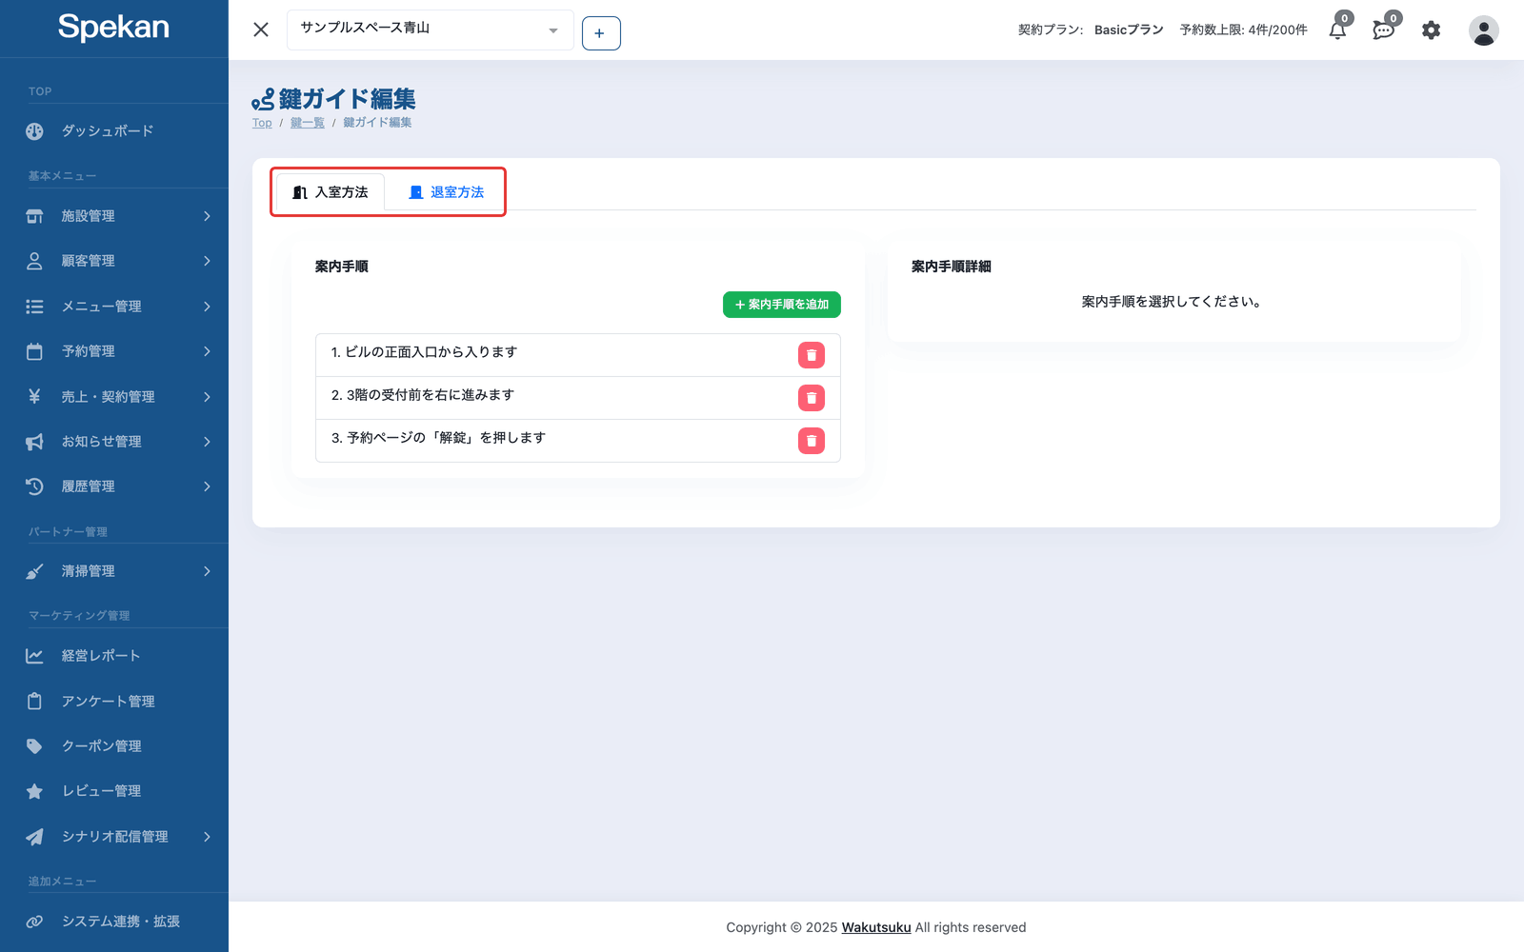Close the sidebar with the X icon
Viewport: 1524px width, 952px height.
point(261,30)
